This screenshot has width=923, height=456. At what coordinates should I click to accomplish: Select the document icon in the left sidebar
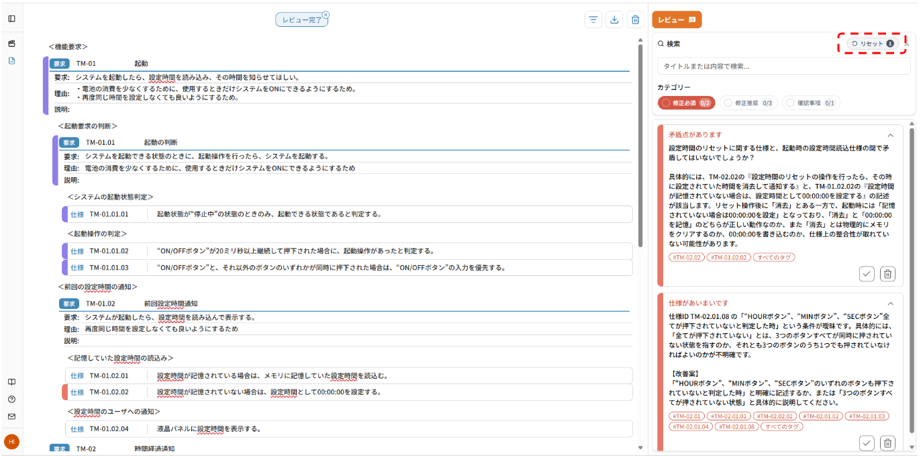(x=10, y=60)
